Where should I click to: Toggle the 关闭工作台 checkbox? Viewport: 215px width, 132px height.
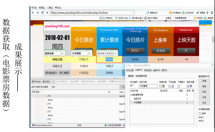coord(117,18)
